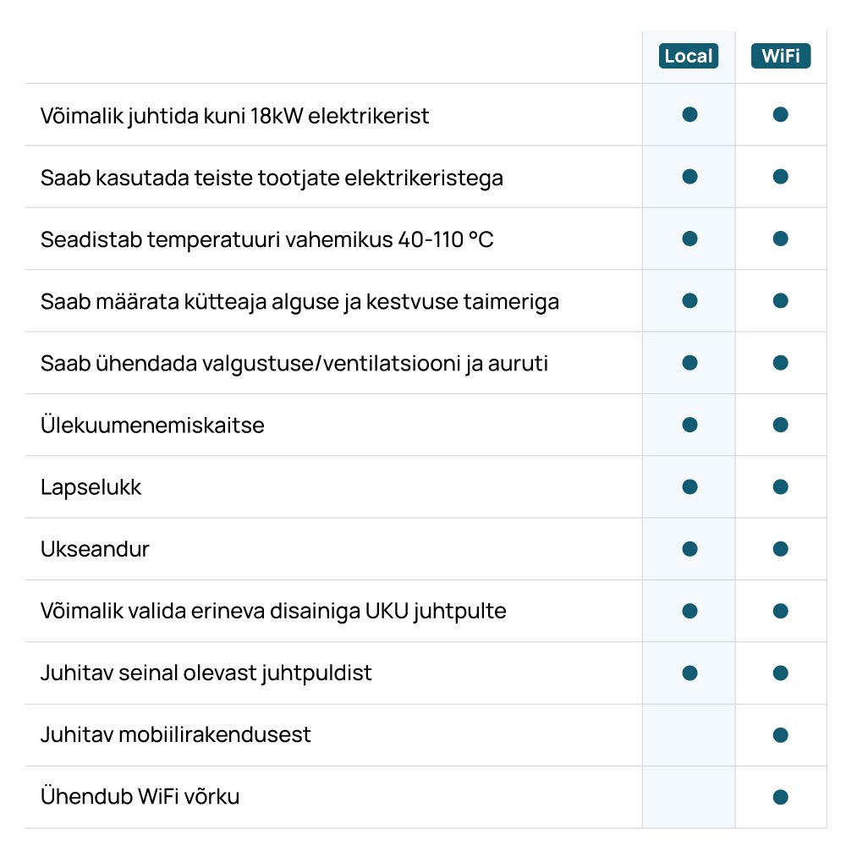Screen dimensions: 846x846
Task: Click the Local column header badge
Action: (689, 57)
